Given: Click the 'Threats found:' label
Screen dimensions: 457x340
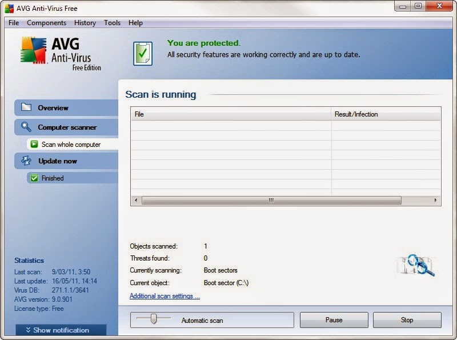Looking at the screenshot, I should click(150, 258).
